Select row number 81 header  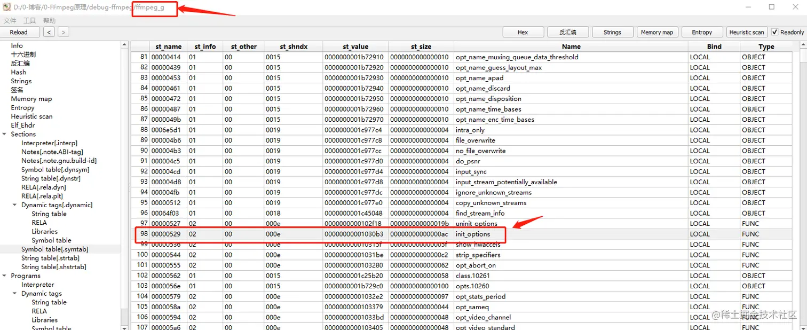click(140, 57)
